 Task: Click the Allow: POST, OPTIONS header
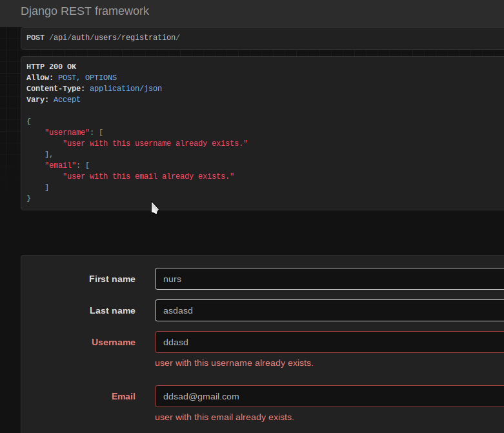(x=72, y=77)
